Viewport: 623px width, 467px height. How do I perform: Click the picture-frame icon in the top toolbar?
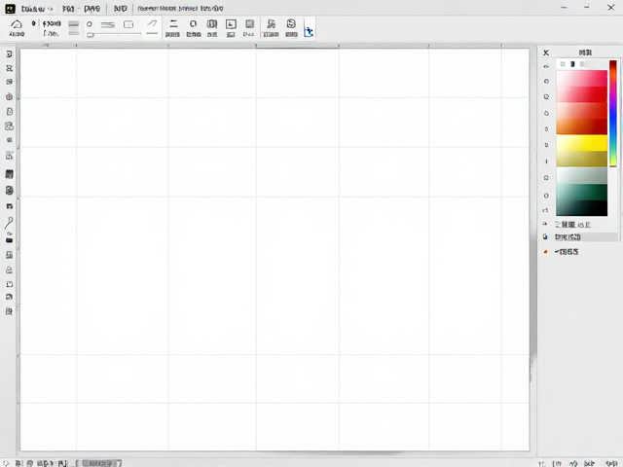tap(231, 24)
